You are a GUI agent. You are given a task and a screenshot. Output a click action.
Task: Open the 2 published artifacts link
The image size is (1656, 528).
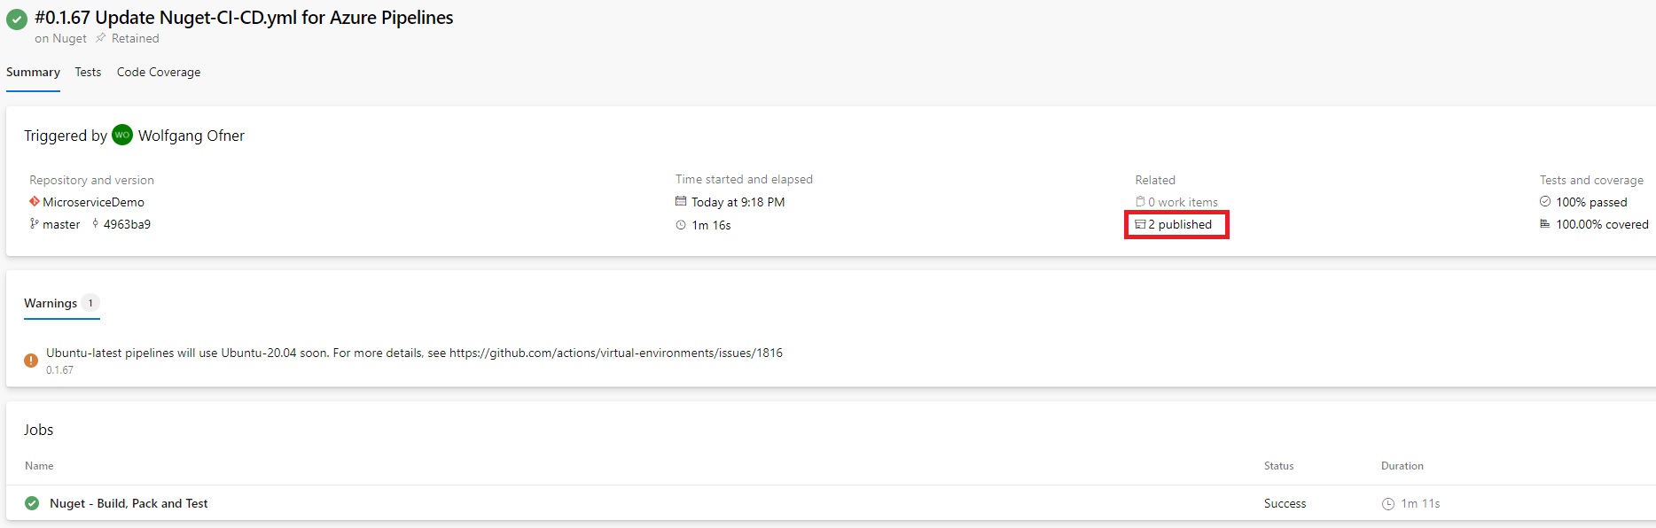click(1174, 224)
